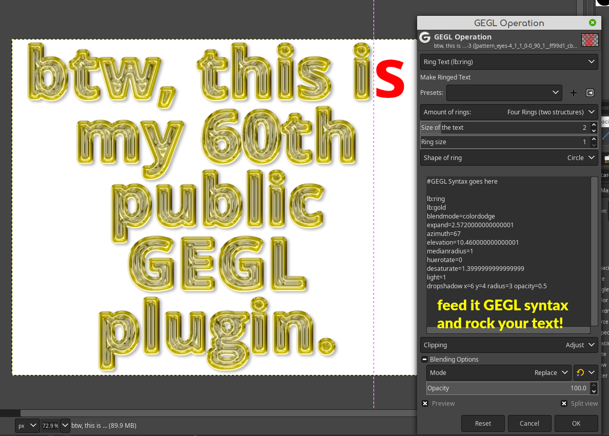
Task: Click the 'desaturate=1.3999999999999999' syntax line
Action: [476, 269]
